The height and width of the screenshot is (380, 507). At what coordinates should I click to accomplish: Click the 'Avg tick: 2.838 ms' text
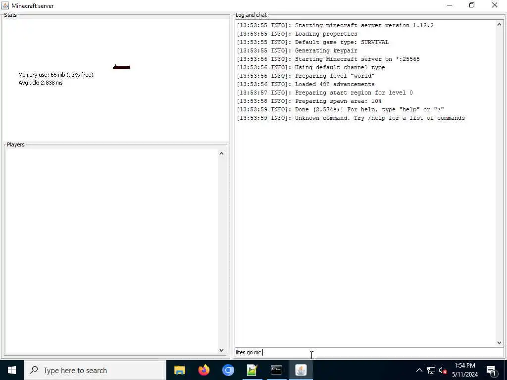pyautogui.click(x=41, y=83)
